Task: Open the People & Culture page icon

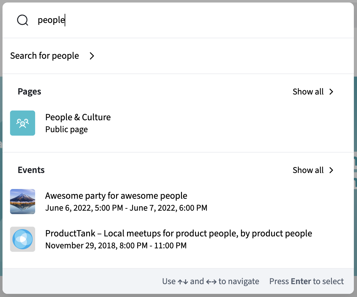Action: [x=23, y=123]
